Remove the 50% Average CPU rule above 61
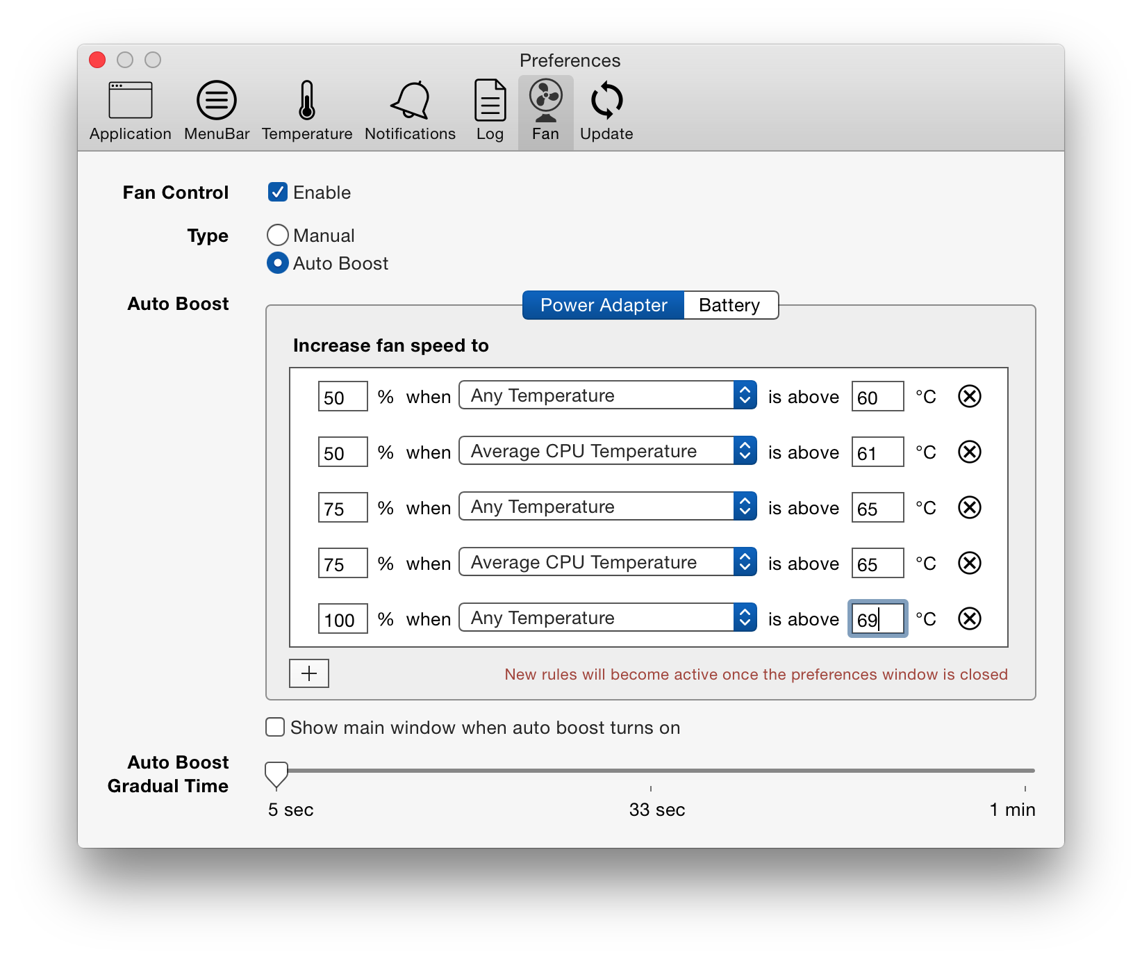 [x=969, y=452]
